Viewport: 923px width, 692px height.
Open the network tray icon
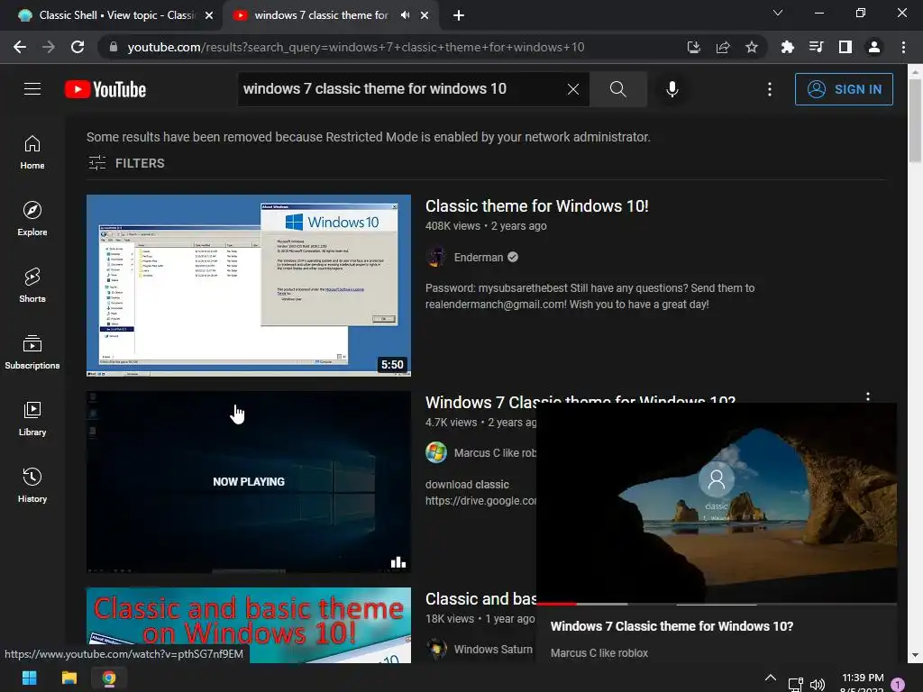(795, 685)
